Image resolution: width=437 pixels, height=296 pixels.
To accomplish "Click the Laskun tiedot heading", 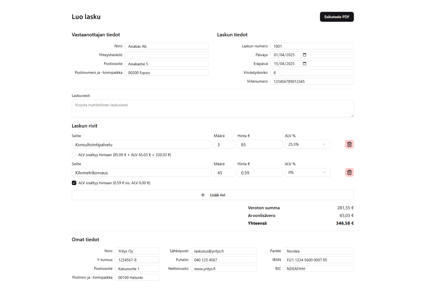I will [232, 35].
